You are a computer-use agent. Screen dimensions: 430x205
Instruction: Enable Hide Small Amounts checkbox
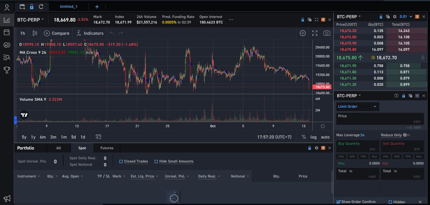pos(156,161)
